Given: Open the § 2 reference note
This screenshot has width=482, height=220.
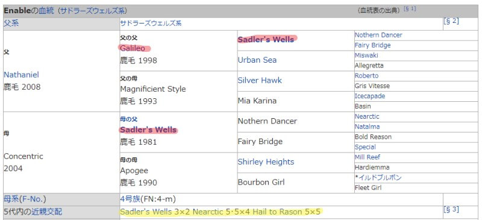Looking at the screenshot, I should tap(451, 21).
